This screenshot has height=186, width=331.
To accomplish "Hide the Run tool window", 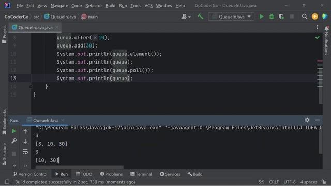I will pyautogui.click(x=317, y=120).
